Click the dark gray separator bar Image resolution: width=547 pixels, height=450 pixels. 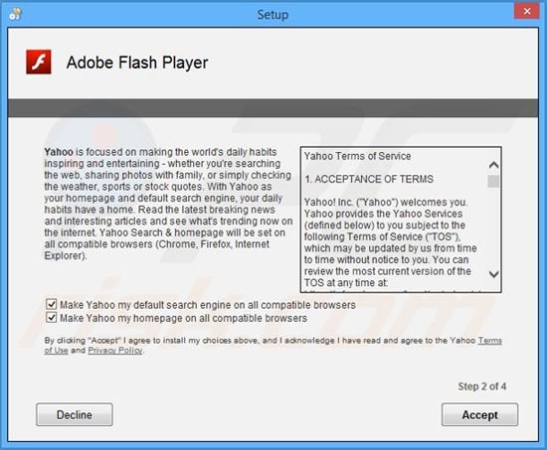tap(273, 108)
